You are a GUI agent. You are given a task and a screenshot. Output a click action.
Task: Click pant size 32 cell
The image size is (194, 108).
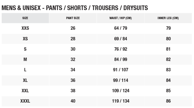(73, 59)
